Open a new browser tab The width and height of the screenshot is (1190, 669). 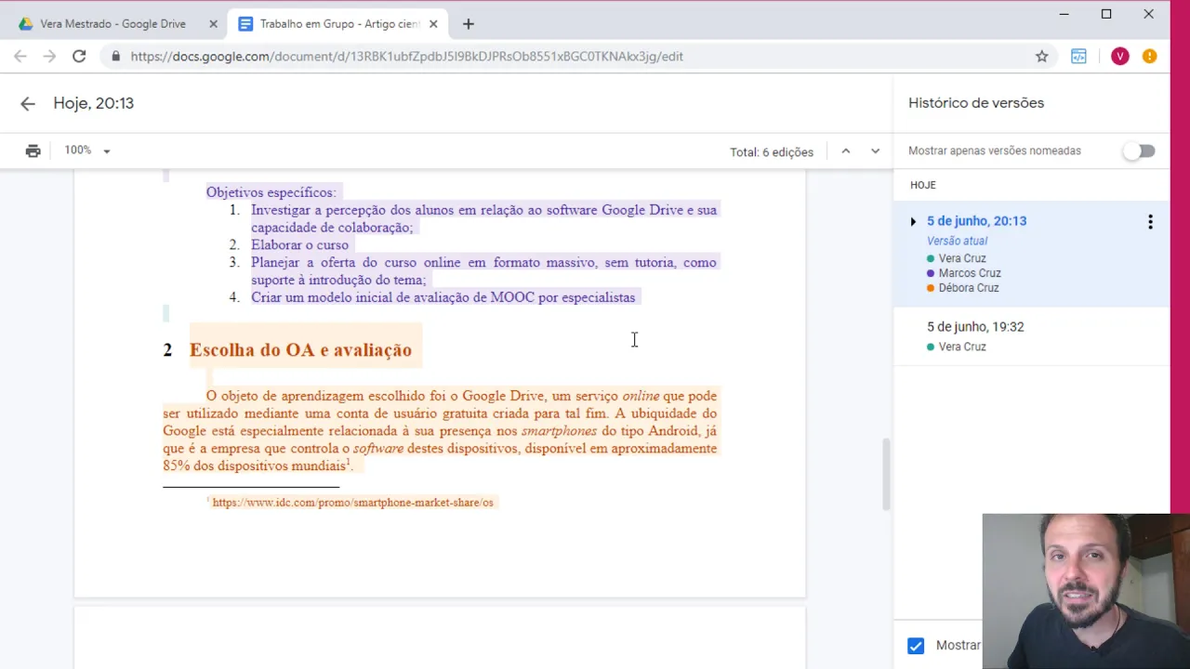pyautogui.click(x=469, y=24)
